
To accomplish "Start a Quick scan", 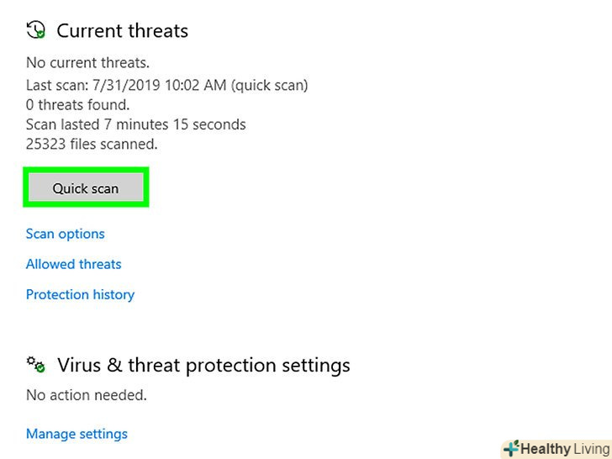I will (x=86, y=188).
